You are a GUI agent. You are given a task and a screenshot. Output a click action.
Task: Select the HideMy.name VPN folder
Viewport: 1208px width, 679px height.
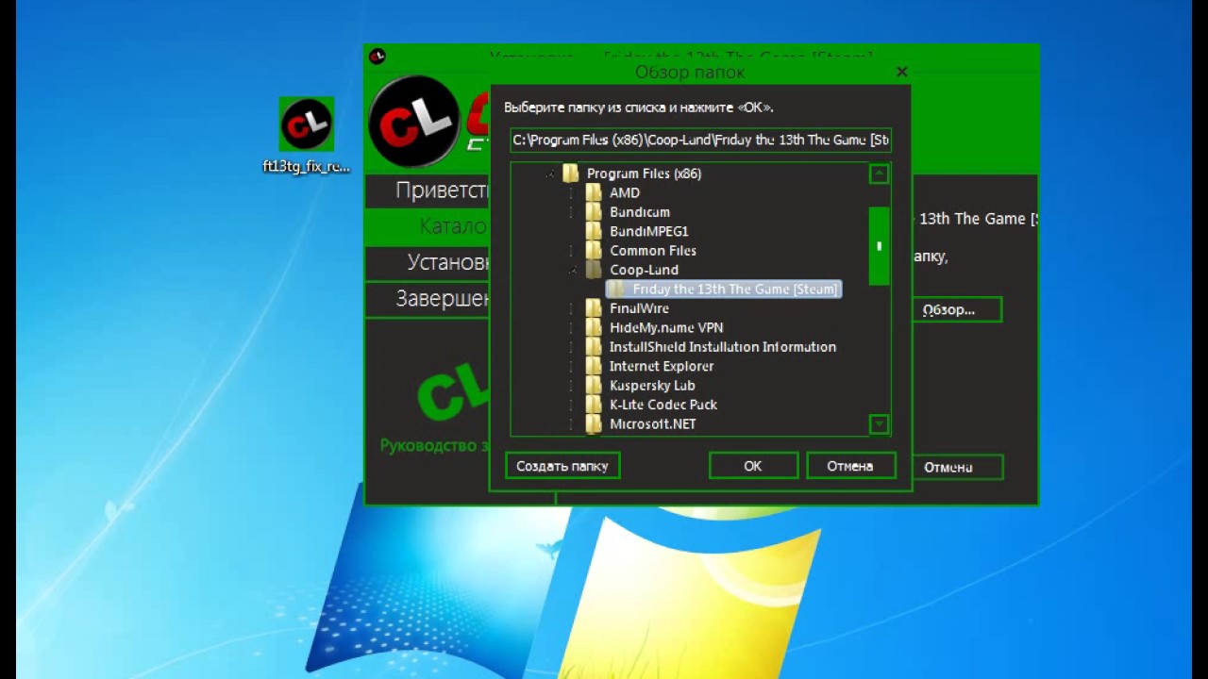click(666, 328)
